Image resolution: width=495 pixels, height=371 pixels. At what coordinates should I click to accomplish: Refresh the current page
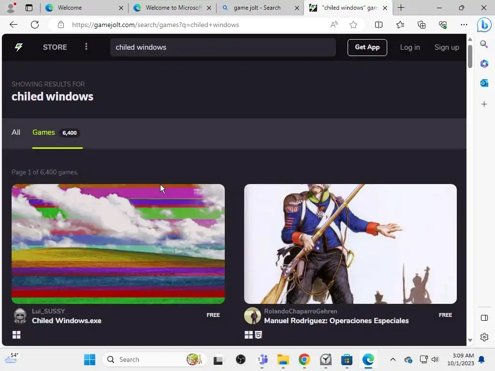coord(35,25)
